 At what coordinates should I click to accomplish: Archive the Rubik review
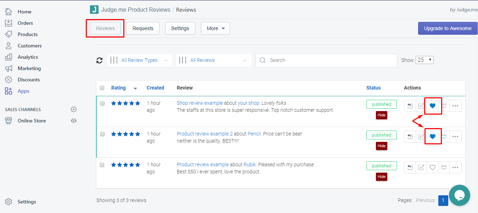[444, 167]
